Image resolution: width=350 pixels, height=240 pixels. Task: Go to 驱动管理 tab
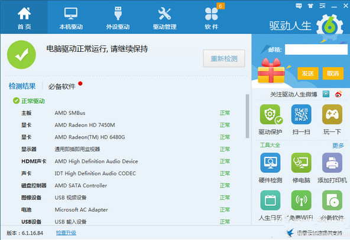(x=165, y=17)
